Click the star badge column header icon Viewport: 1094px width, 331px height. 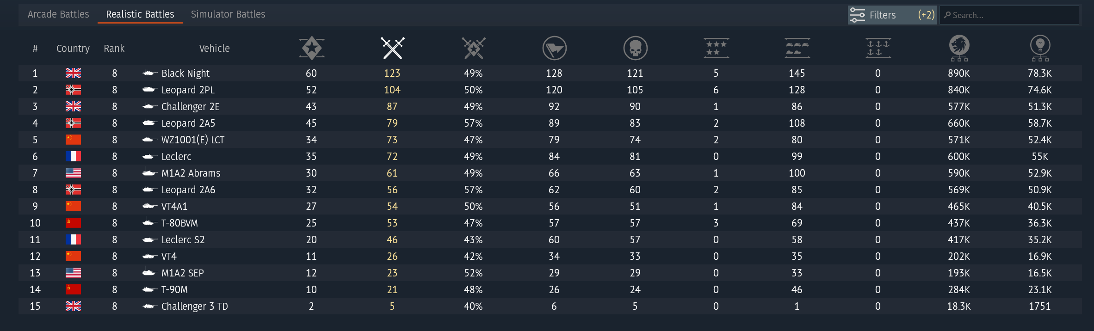tap(311, 48)
